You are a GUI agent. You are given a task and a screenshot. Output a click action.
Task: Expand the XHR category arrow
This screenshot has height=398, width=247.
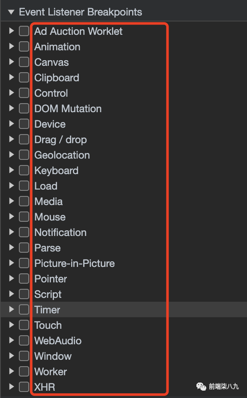coord(12,386)
